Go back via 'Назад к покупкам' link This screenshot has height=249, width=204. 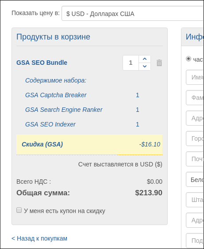pyautogui.click(x=39, y=238)
